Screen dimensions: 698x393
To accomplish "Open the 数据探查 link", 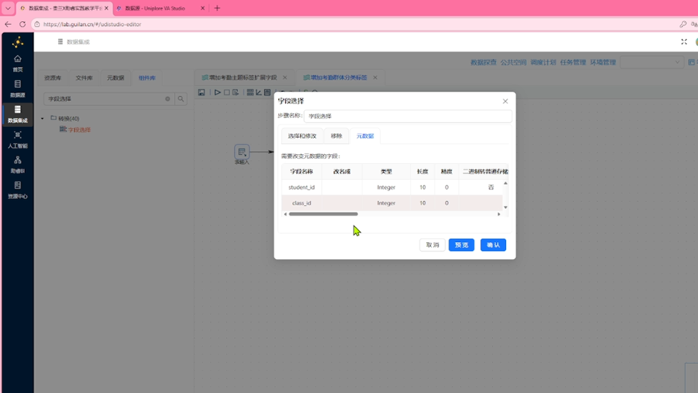I will (483, 62).
